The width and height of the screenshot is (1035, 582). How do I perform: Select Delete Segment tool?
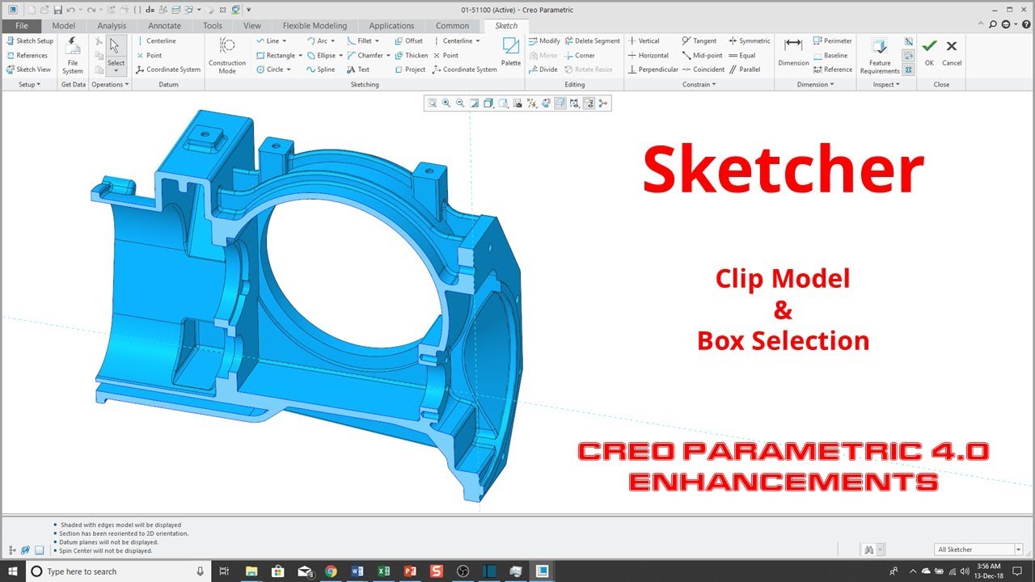pos(592,40)
